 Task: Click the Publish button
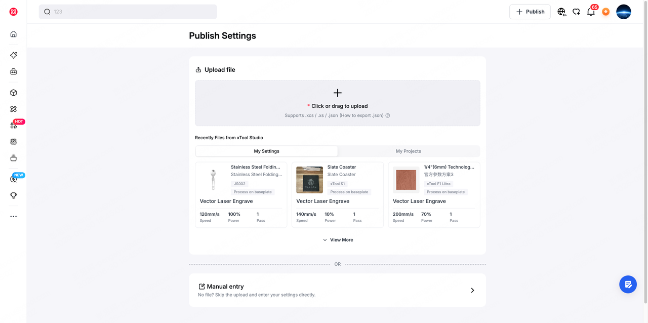[530, 12]
